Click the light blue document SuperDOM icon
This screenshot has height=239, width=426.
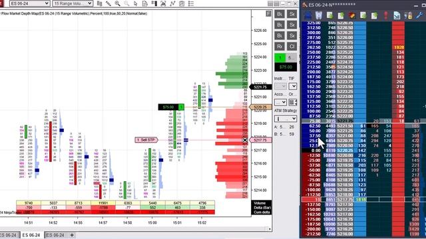[x=397, y=15]
